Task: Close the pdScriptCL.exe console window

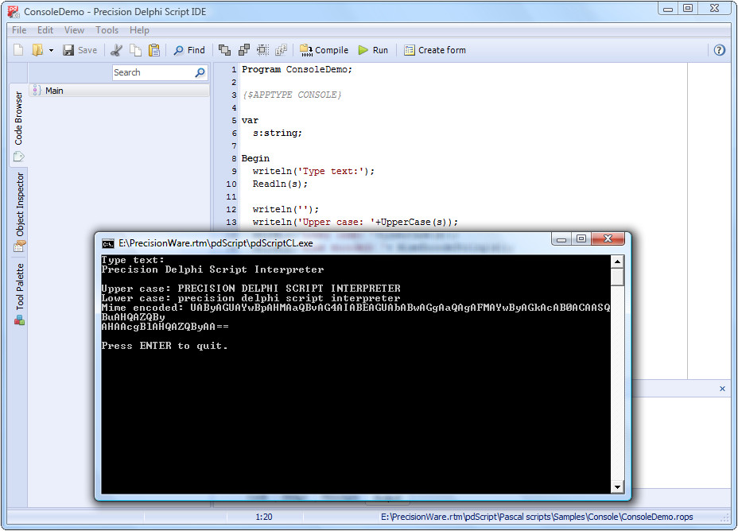Action: pyautogui.click(x=608, y=238)
